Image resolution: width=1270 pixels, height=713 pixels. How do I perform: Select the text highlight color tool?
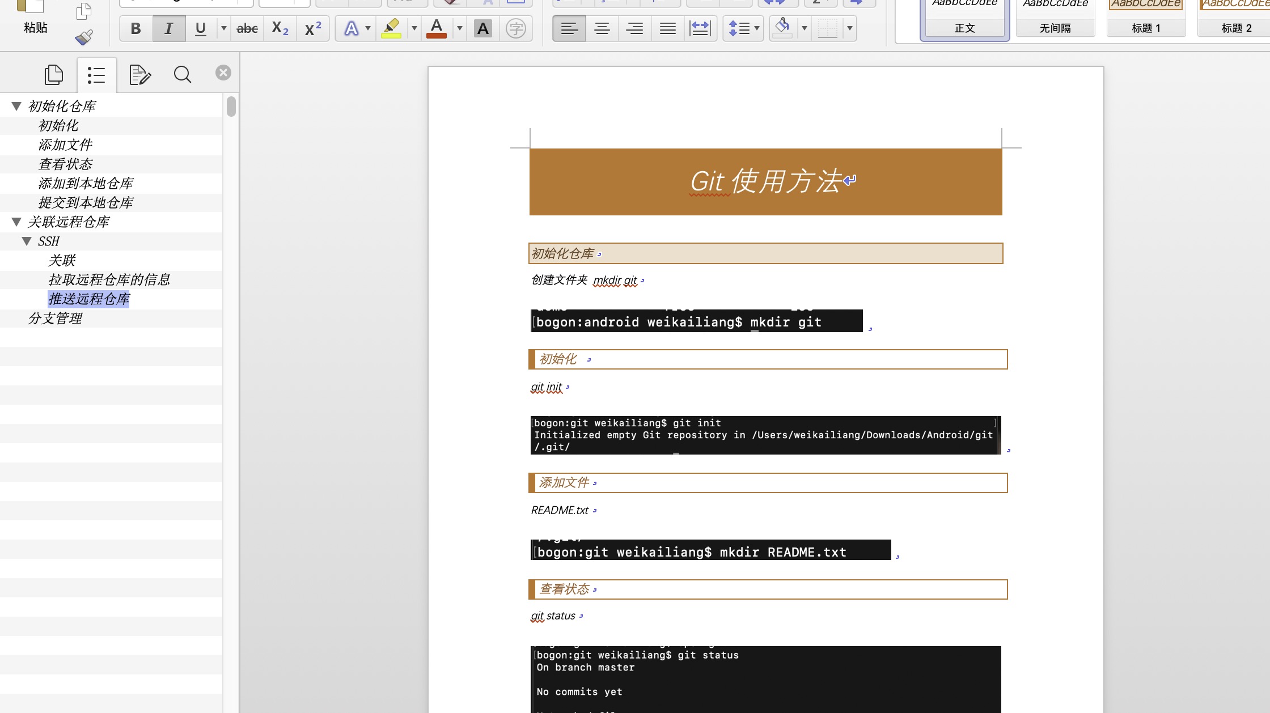click(391, 28)
